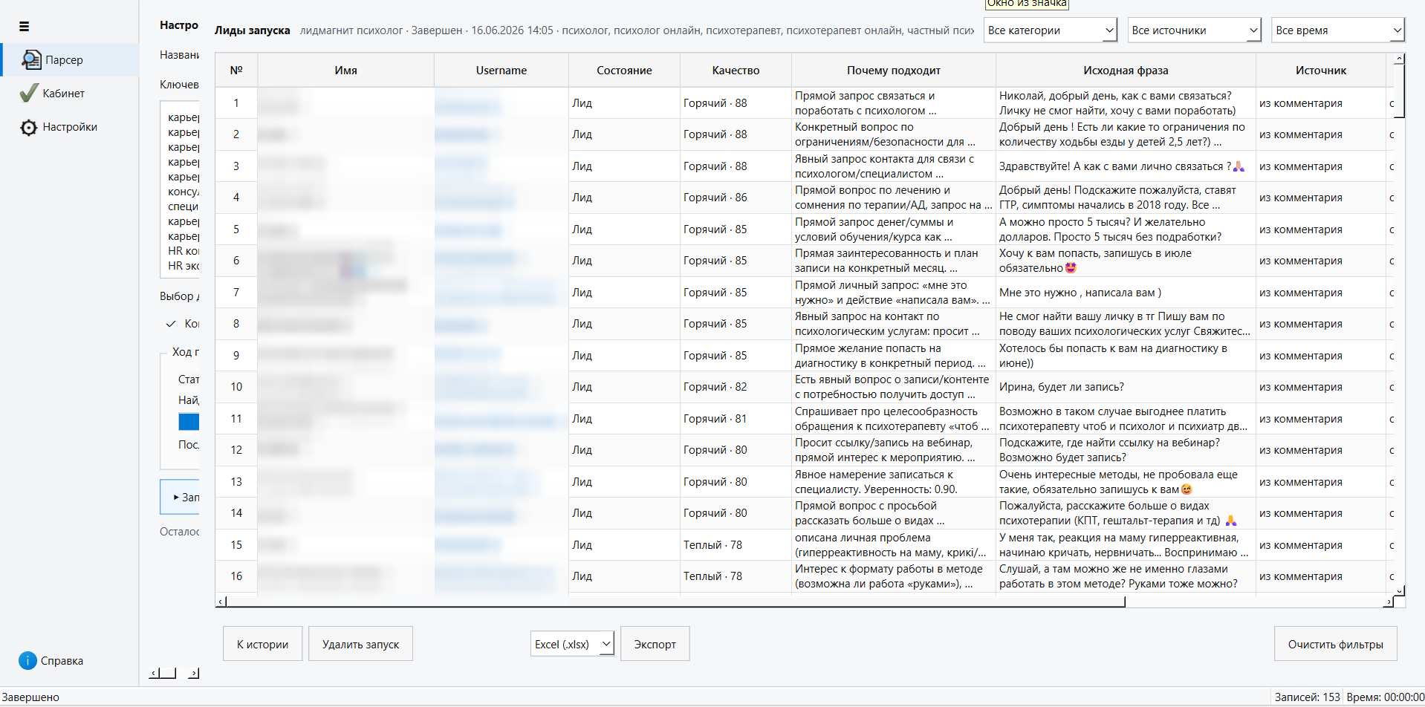The image size is (1425, 707).
Task: Sort by the Почему подходит column header
Action: point(894,70)
